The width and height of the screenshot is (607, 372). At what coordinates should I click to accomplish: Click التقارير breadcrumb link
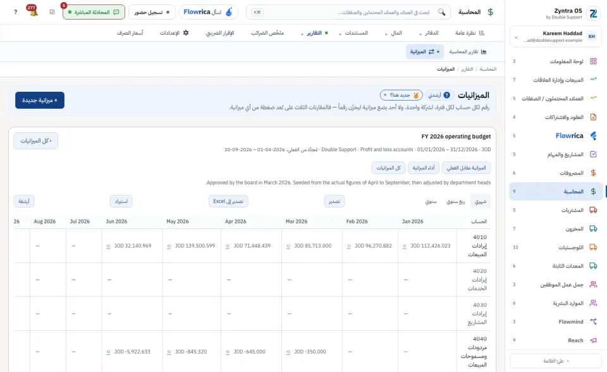[467, 69]
